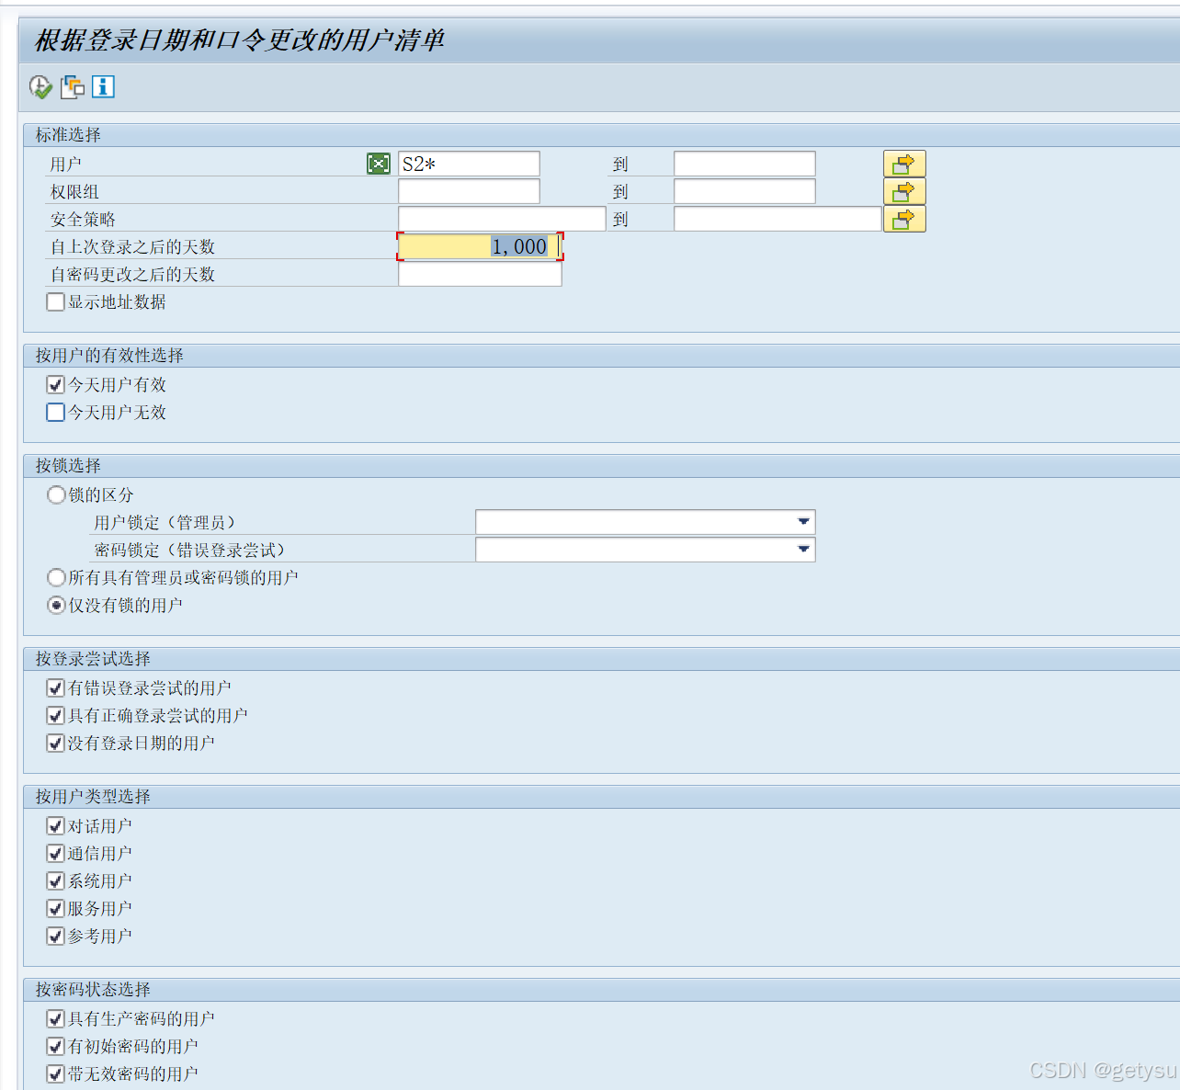Screen dimensions: 1180x1090
Task: Click the 自密码更改之后的天数 input field
Action: coord(479,273)
